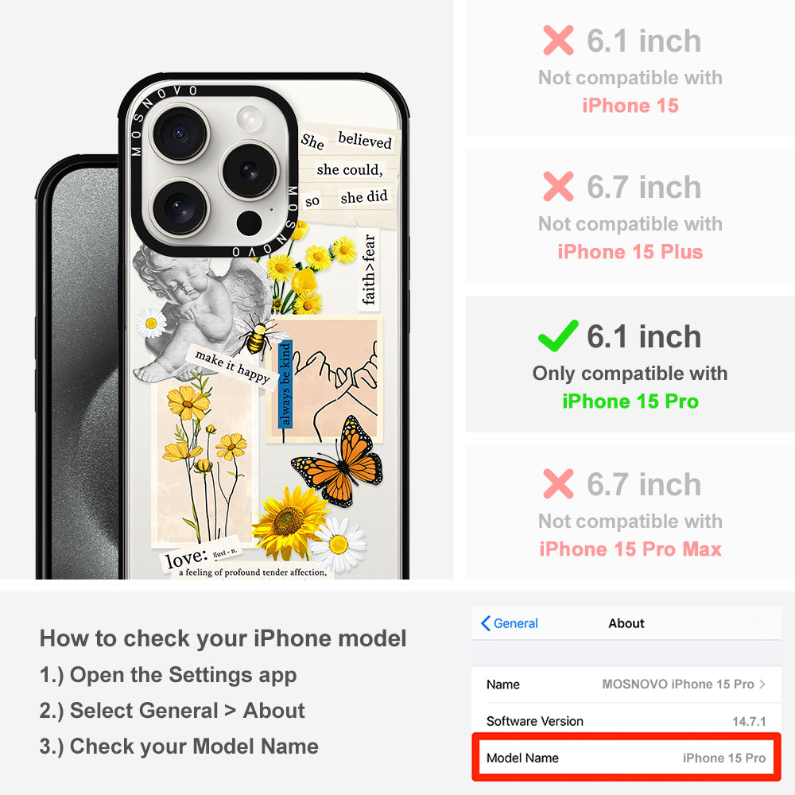Screen dimensions: 795x795
Task: Click the iPhone 15 Pro Max label
Action: pos(630,549)
